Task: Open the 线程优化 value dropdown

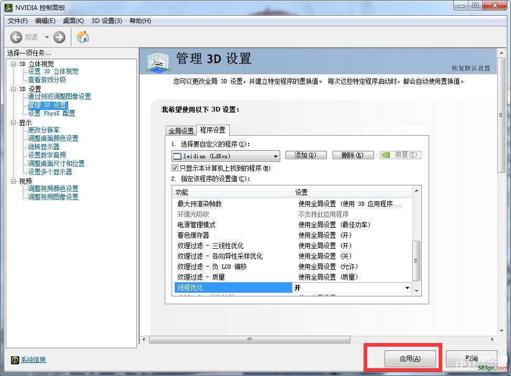Action: pyautogui.click(x=407, y=288)
